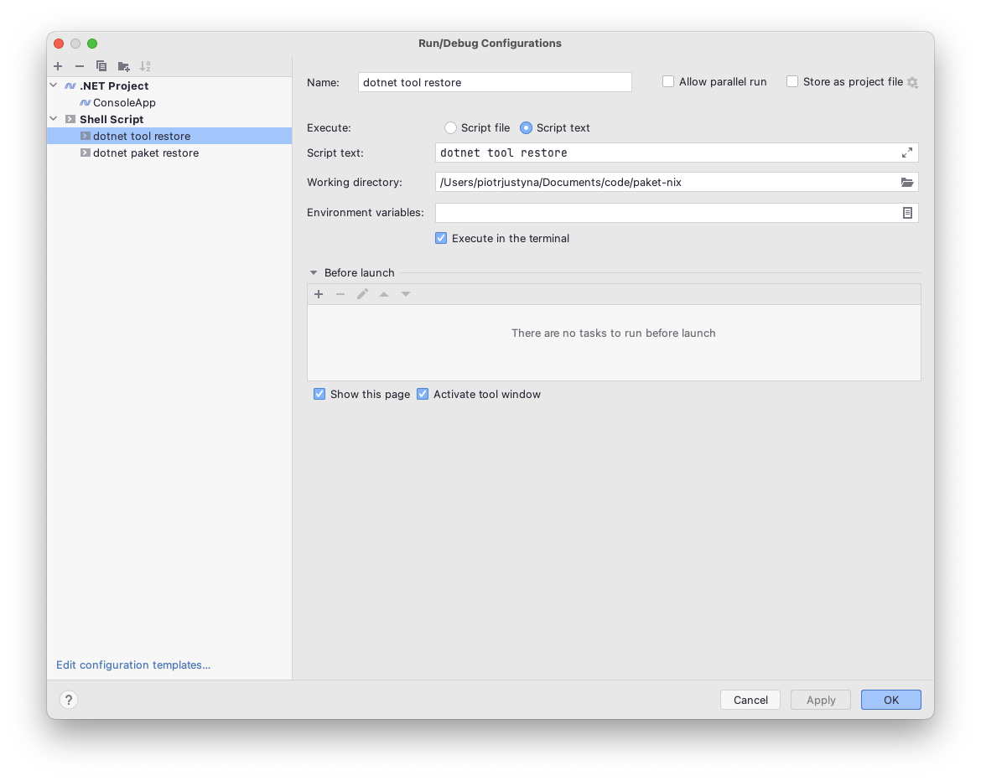Open Edit configuration templates link
The width and height of the screenshot is (981, 781).
tap(133, 665)
